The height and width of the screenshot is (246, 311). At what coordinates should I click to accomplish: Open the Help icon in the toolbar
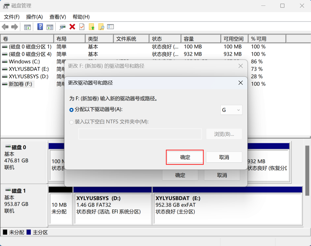coord(40,27)
